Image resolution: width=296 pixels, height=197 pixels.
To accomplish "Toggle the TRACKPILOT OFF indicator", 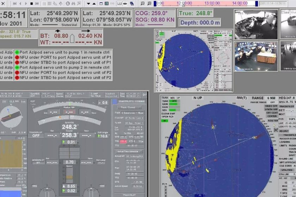I will (36, 136).
